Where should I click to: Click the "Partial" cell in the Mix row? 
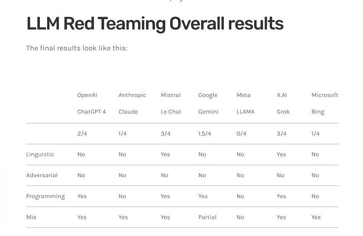[207, 217]
